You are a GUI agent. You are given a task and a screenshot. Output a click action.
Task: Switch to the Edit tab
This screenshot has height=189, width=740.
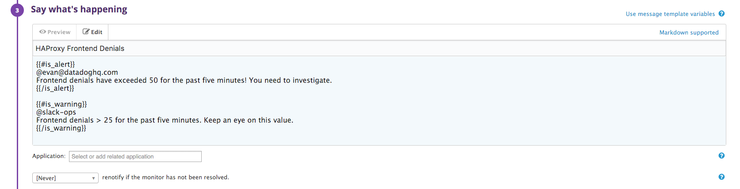point(92,32)
